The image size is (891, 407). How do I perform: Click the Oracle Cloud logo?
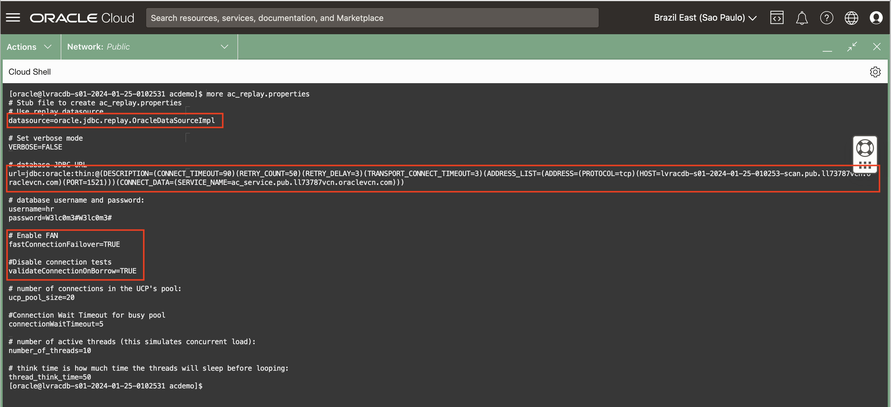[x=82, y=18]
